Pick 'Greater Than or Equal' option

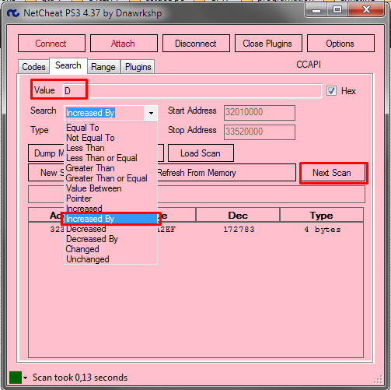tap(110, 178)
